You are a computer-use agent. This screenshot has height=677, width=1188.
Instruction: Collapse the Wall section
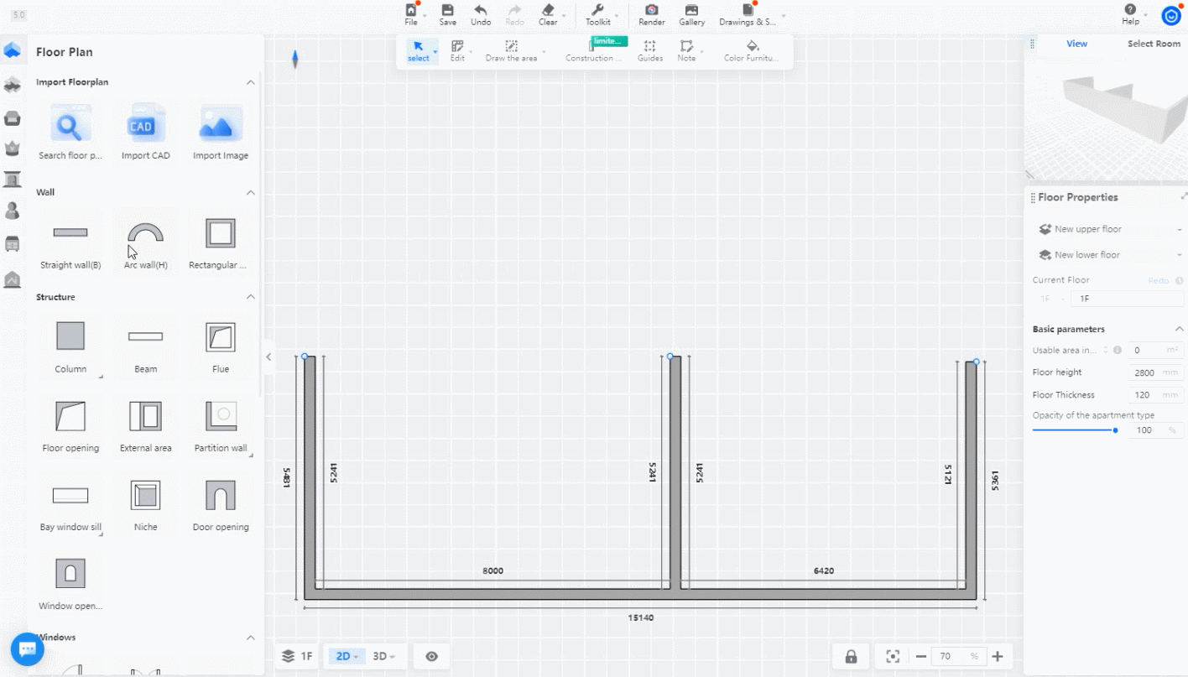250,192
